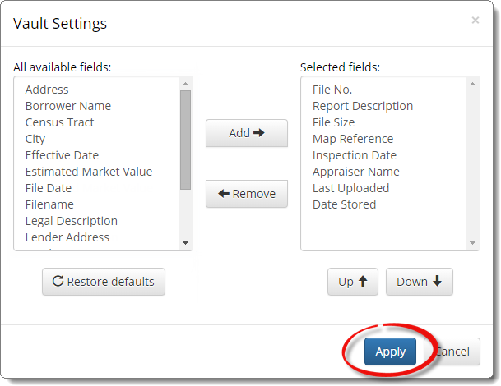Select Address in available fields
Image resolution: width=501 pixels, height=386 pixels.
(x=47, y=90)
